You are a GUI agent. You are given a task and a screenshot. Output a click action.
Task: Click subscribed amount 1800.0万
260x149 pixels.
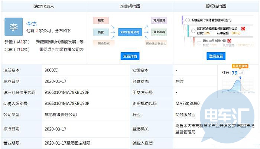235,33
